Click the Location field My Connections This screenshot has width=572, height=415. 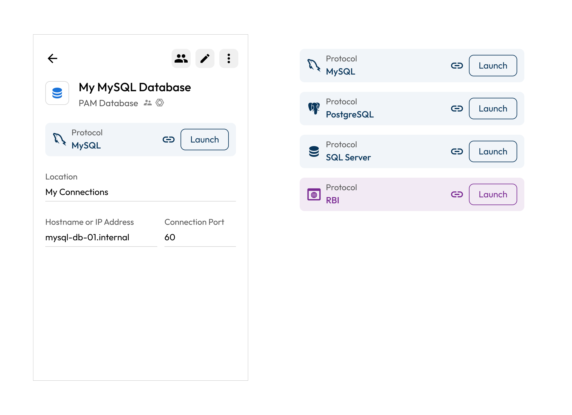(141, 192)
